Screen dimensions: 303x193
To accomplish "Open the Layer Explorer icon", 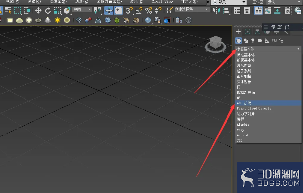I will (247, 10).
